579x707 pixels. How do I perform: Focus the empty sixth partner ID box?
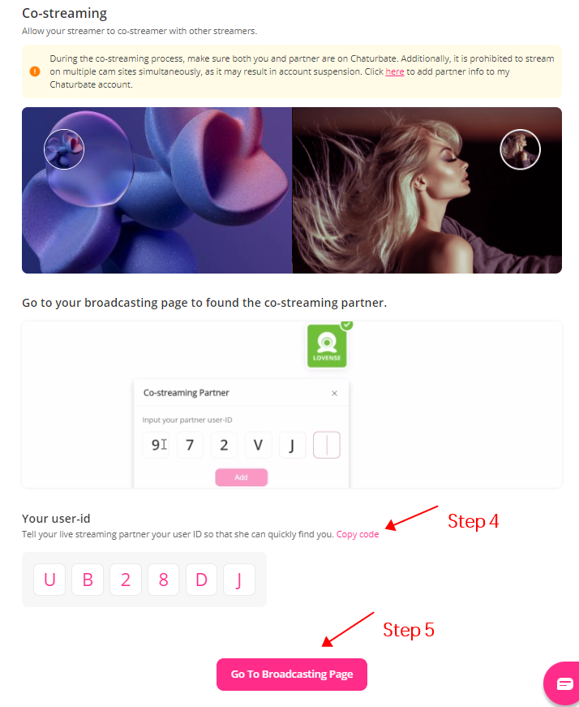(x=327, y=445)
